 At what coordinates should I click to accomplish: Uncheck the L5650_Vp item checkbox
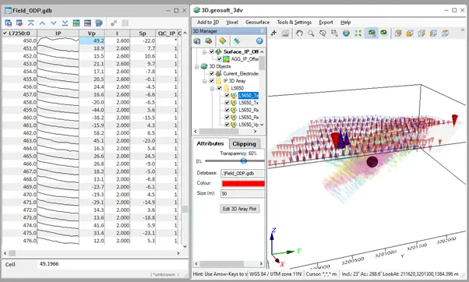coord(227,125)
